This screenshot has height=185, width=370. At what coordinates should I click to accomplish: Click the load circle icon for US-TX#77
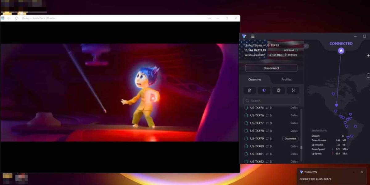pyautogui.click(x=246, y=123)
